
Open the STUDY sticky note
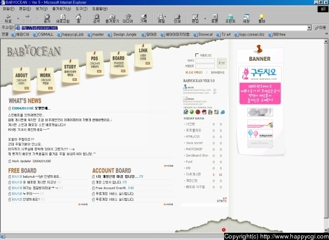coord(70,71)
